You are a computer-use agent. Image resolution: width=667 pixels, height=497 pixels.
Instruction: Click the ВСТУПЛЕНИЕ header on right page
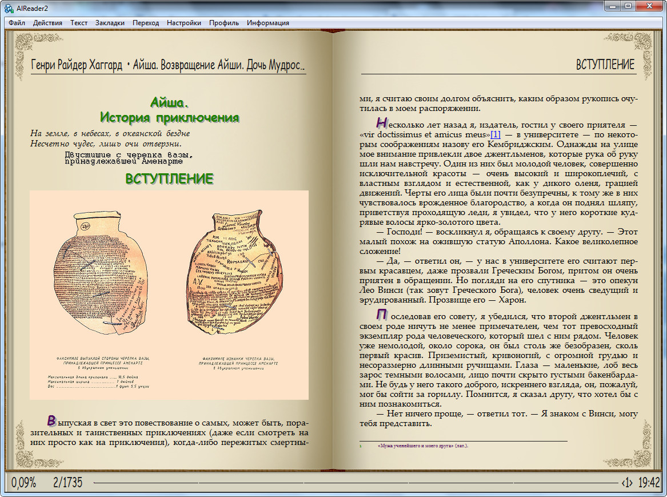(605, 65)
